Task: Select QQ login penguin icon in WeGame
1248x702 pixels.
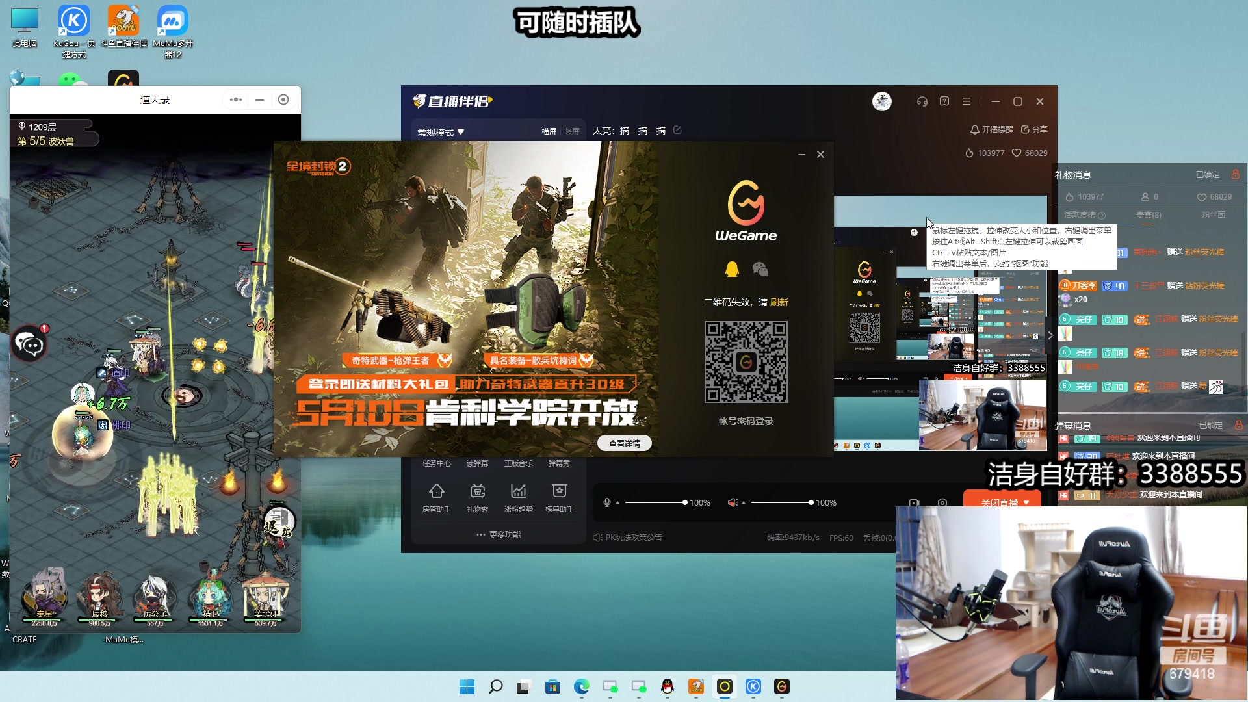Action: 732,269
